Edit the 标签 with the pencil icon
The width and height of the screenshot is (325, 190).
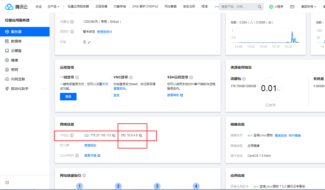(x=89, y=42)
